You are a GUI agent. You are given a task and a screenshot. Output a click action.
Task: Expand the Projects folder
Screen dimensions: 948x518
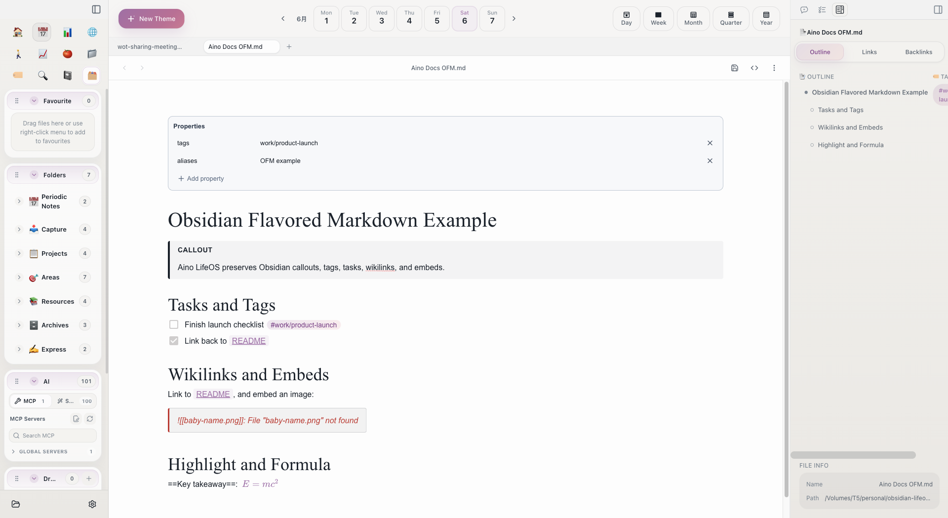[19, 253]
